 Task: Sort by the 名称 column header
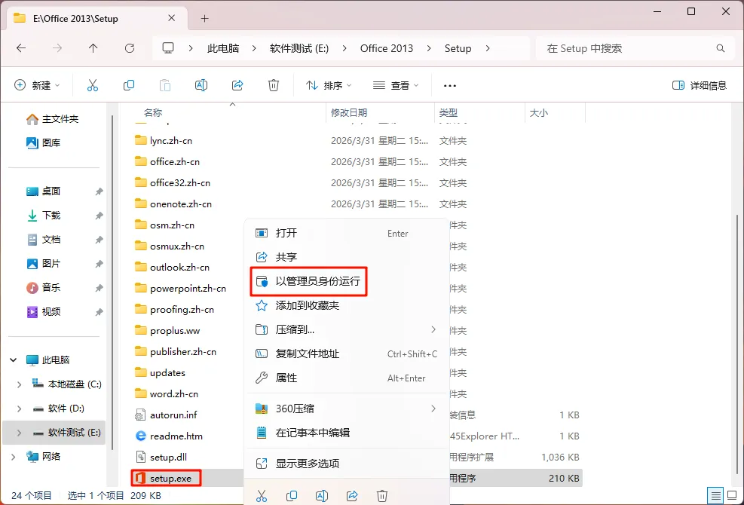(x=153, y=112)
